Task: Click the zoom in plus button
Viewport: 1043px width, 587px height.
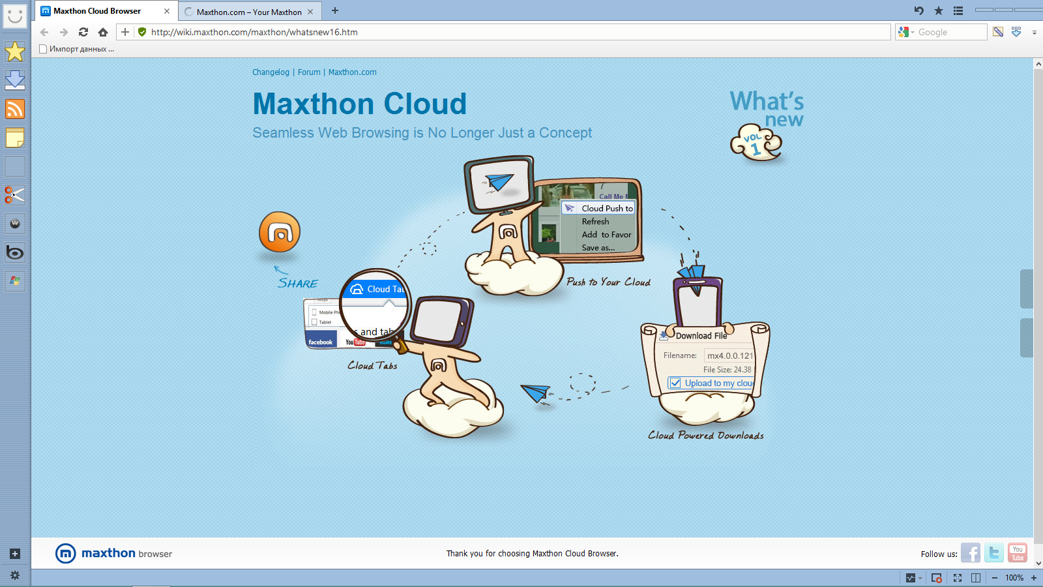Action: coord(1034,578)
